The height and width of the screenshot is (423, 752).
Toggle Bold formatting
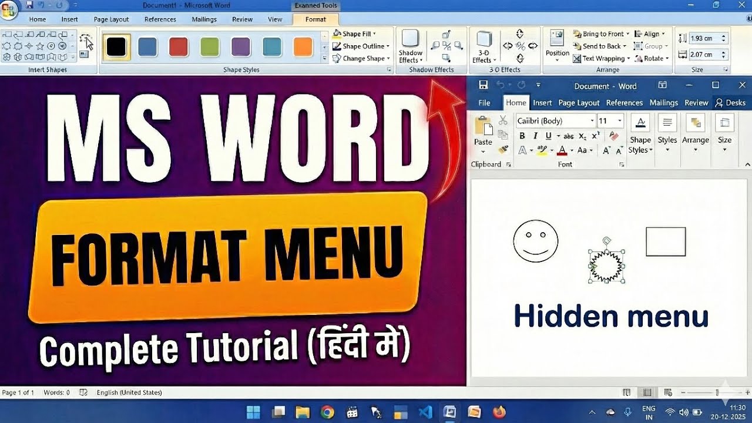(x=522, y=136)
